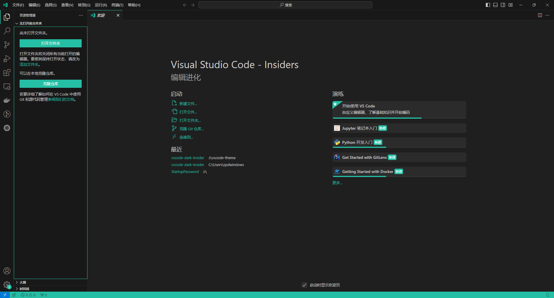Open the 运行(R) menu
554x298 pixels.
(101, 5)
